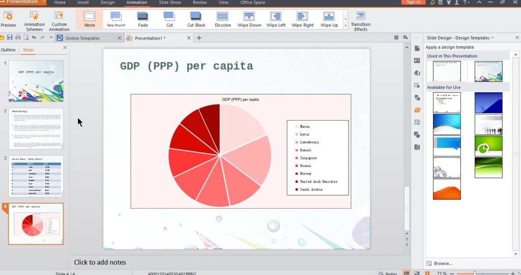Select slide 3 World Bank table thumbnail
Image resolution: width=521 pixels, height=275 pixels.
tap(36, 176)
